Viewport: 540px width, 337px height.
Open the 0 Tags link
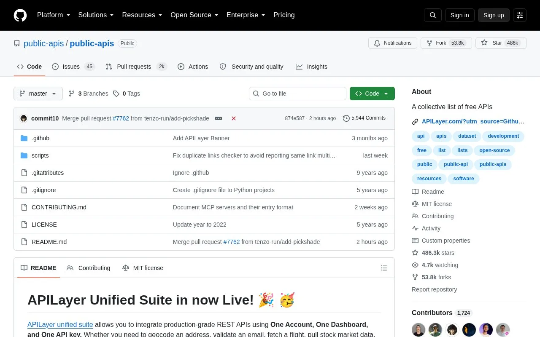(x=127, y=94)
